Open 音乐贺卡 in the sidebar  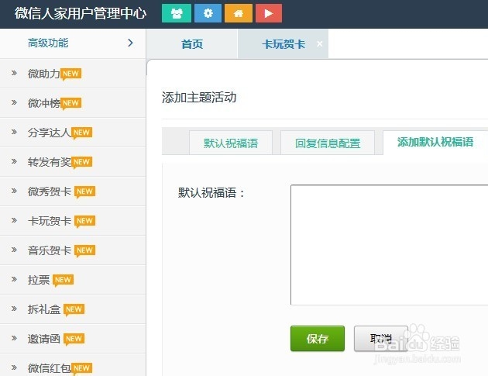point(49,250)
